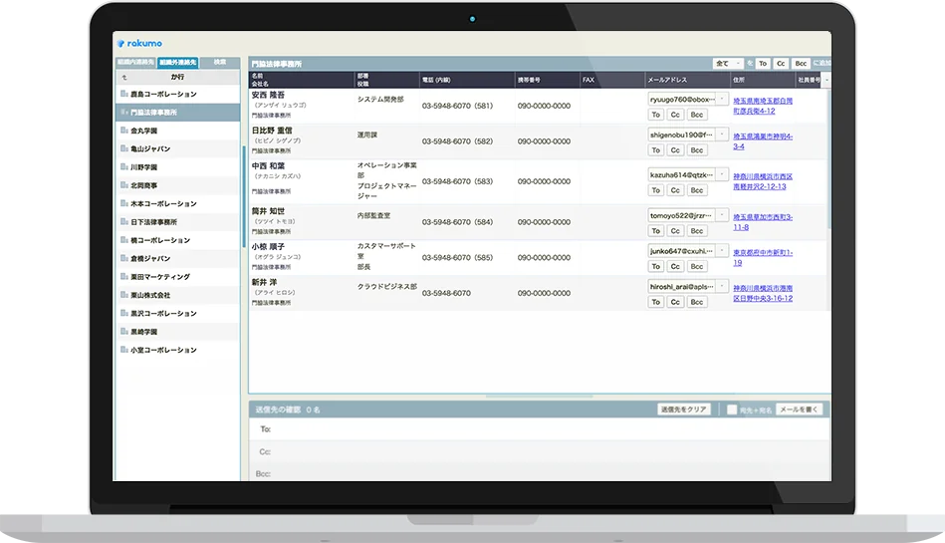945x543 pixels.
Task: Click the To: recipients field
Action: 540,429
